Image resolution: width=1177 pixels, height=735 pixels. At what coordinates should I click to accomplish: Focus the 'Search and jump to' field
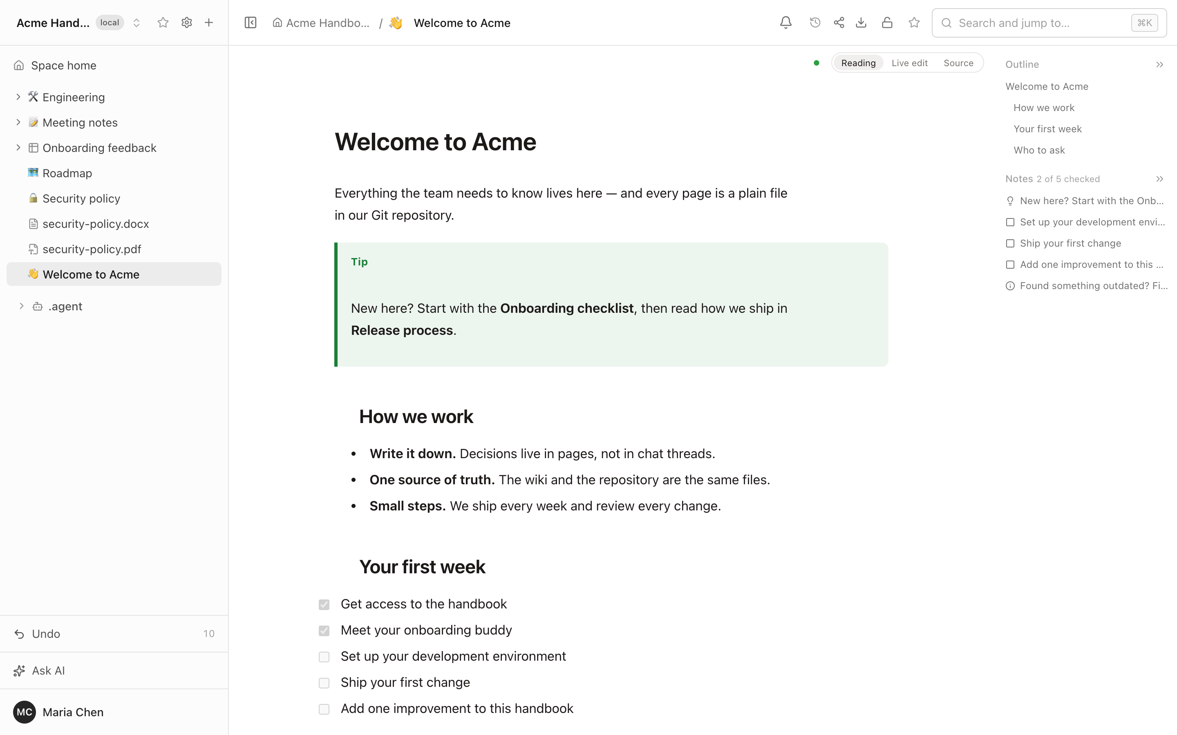click(x=1049, y=23)
